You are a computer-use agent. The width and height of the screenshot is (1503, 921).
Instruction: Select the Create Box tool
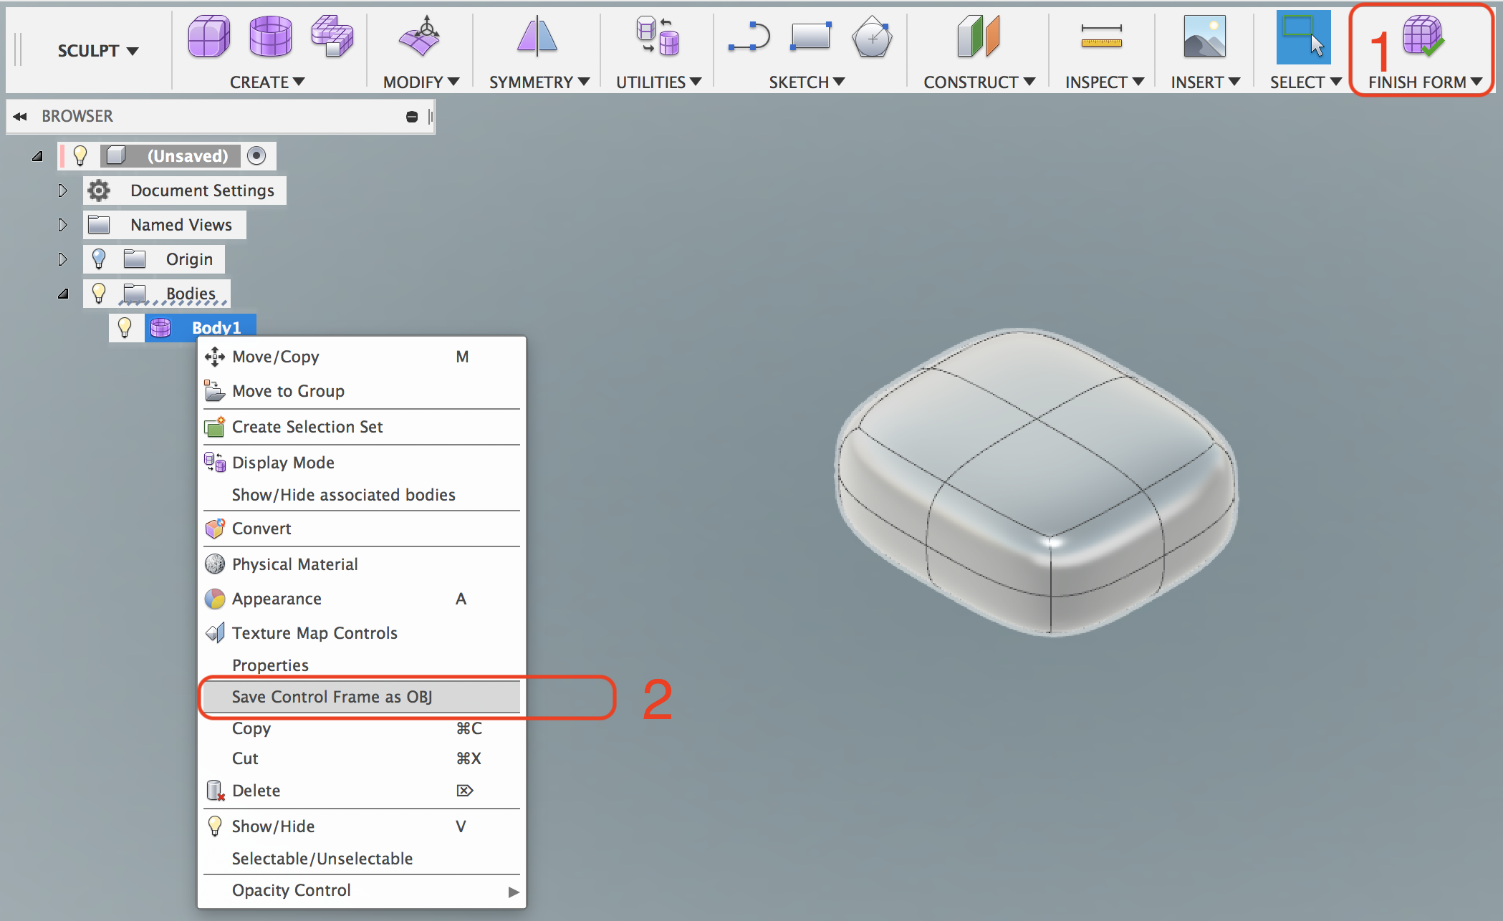tap(208, 36)
